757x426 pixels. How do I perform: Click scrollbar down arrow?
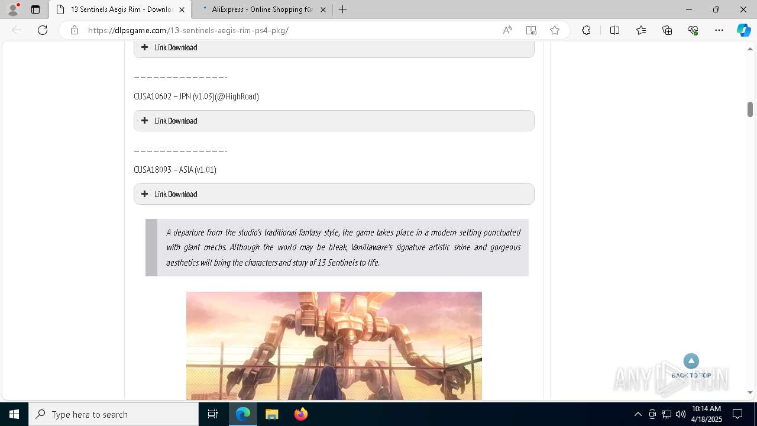[750, 392]
